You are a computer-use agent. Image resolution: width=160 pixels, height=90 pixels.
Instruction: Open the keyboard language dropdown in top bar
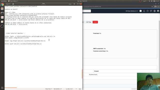[145, 1]
